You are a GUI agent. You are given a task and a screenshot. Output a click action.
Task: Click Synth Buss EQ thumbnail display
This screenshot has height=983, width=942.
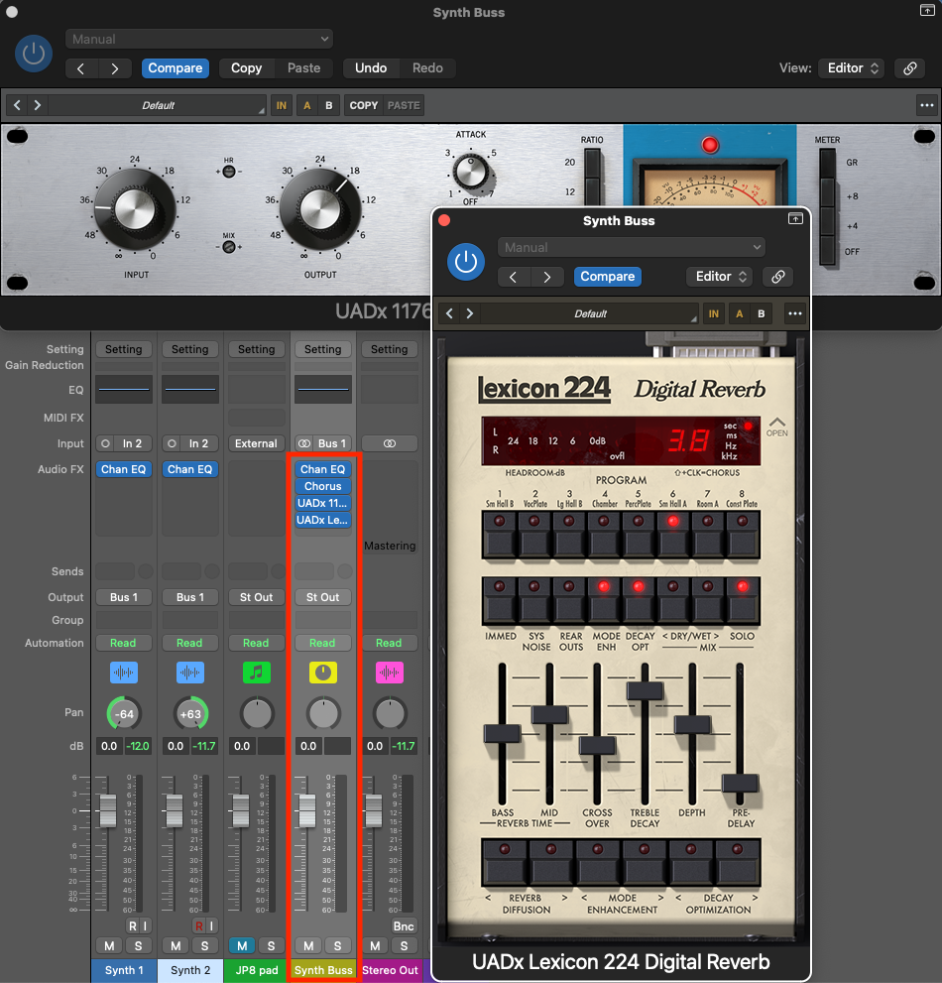pyautogui.click(x=323, y=389)
